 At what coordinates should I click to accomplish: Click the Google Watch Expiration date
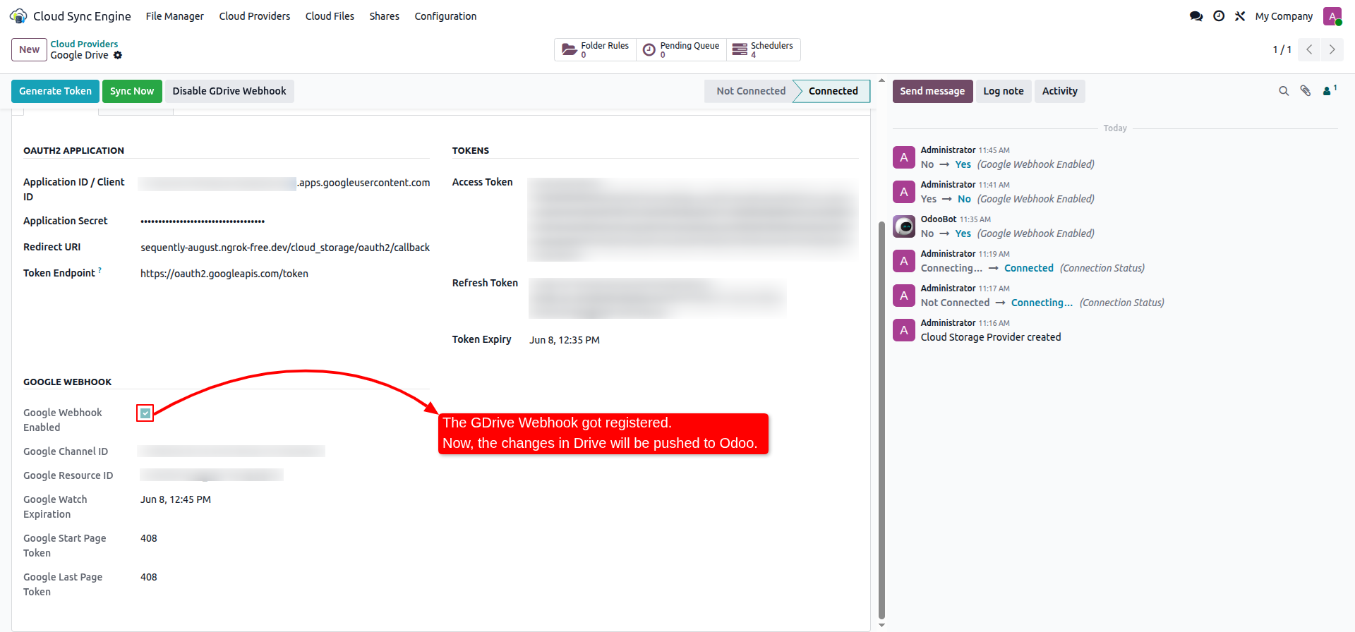(176, 499)
